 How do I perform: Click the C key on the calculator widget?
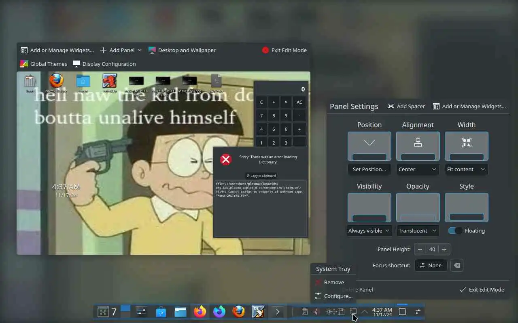tap(261, 102)
